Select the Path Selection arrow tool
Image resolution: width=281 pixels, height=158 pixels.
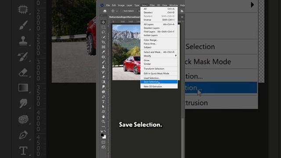coord(104,107)
